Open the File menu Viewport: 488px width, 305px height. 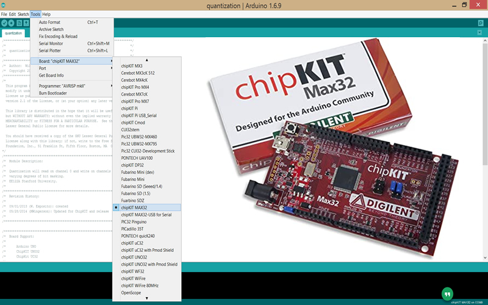pyautogui.click(x=4, y=14)
